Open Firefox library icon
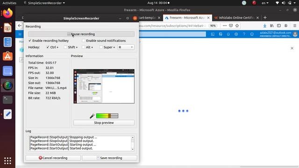This screenshot has width=299, height=168. tap(272, 26)
